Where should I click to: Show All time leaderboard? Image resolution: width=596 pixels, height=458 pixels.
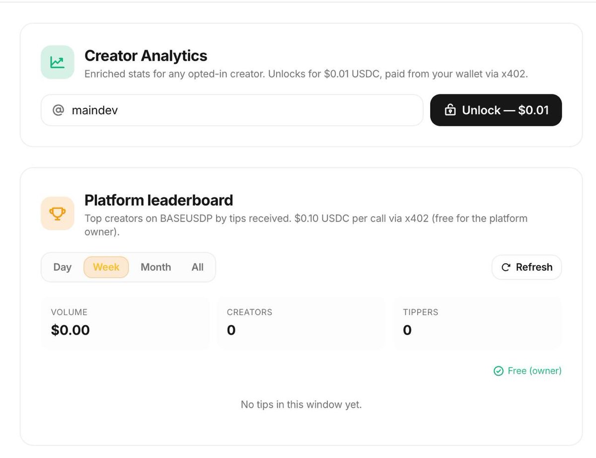(198, 267)
